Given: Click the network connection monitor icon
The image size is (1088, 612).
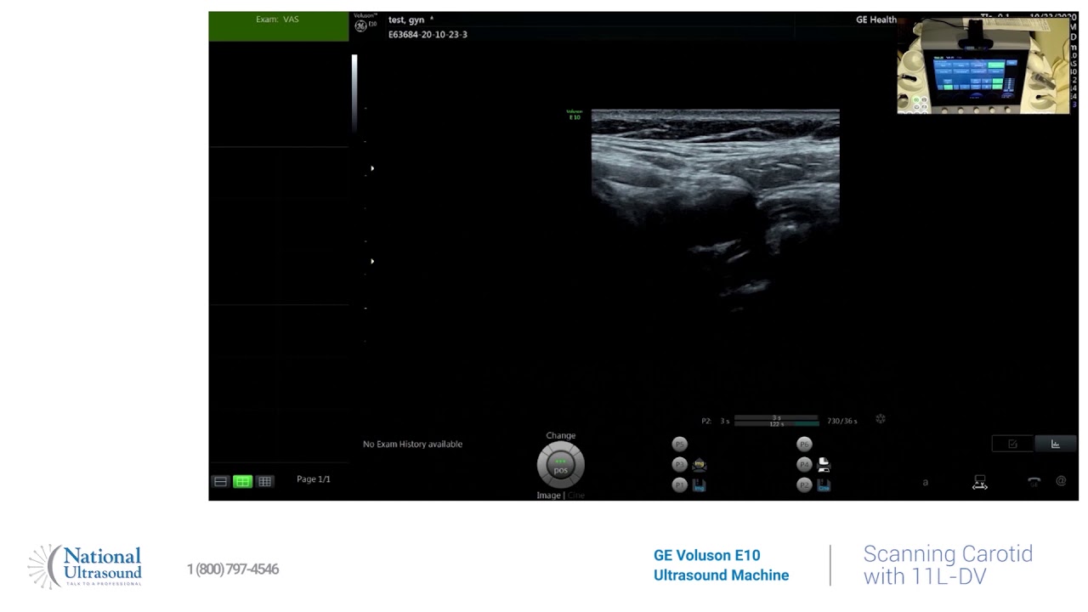Looking at the screenshot, I should [x=980, y=483].
